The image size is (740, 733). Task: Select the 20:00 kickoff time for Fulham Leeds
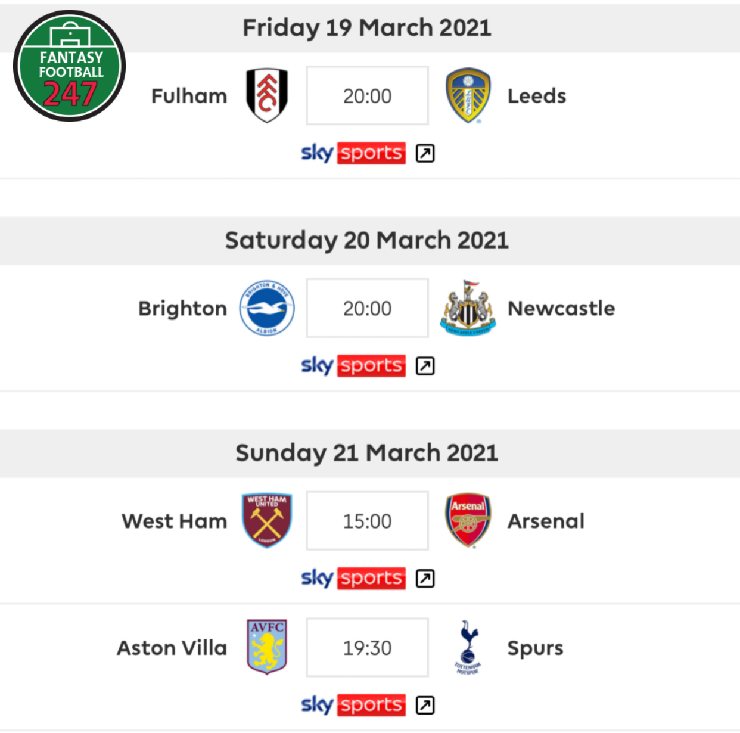[x=367, y=95]
